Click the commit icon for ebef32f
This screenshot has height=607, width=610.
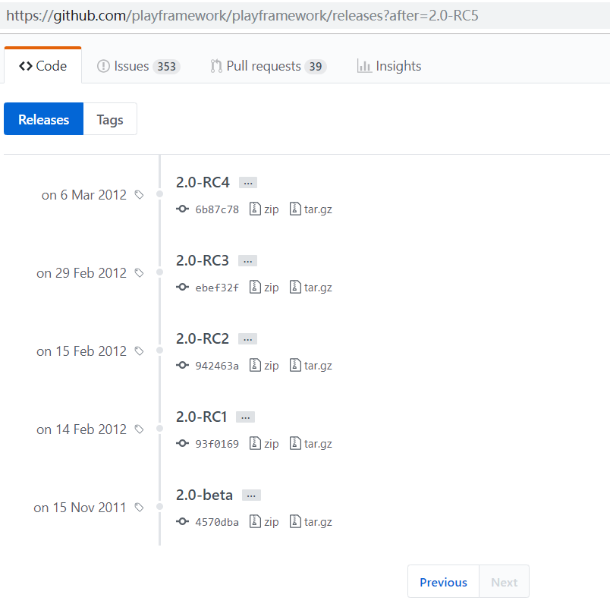coord(182,287)
